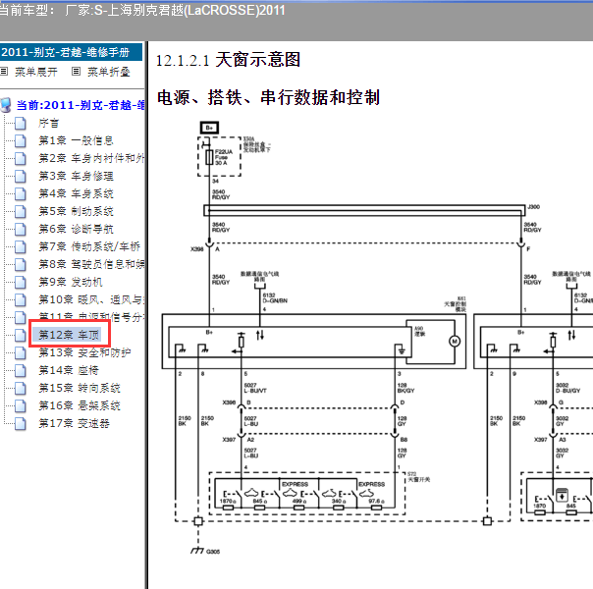Click 128 BK/GY wire label
The image size is (593, 589).
(x=405, y=388)
